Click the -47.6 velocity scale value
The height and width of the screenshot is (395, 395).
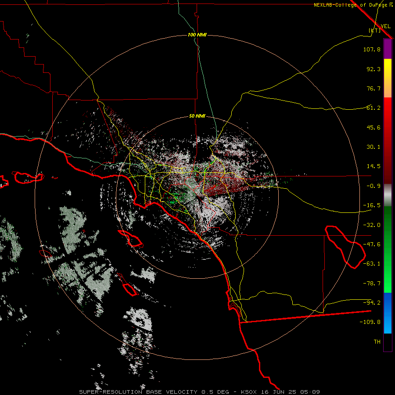coord(372,244)
